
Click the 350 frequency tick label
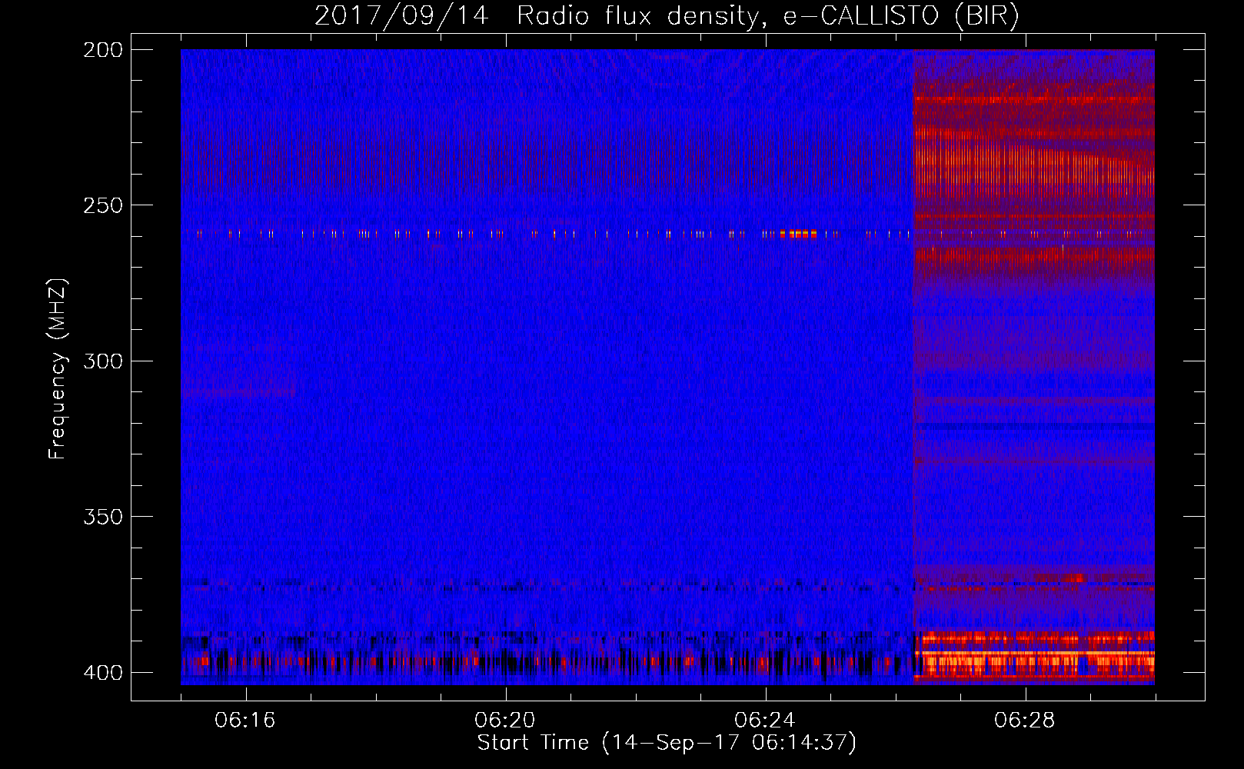click(x=102, y=517)
